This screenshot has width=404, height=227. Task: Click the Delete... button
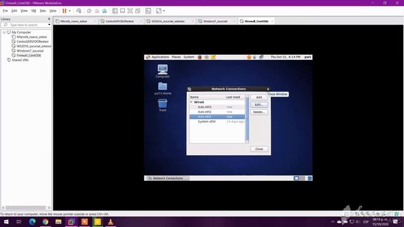[x=259, y=112]
